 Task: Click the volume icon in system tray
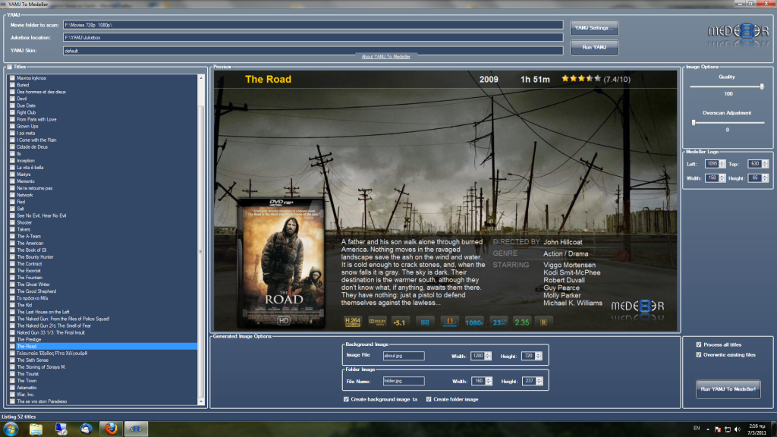[738, 429]
